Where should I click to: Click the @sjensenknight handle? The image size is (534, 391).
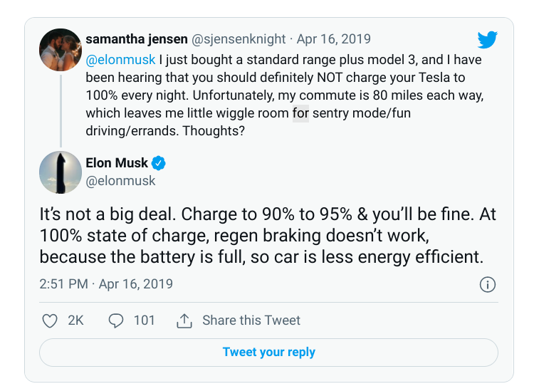click(x=239, y=39)
